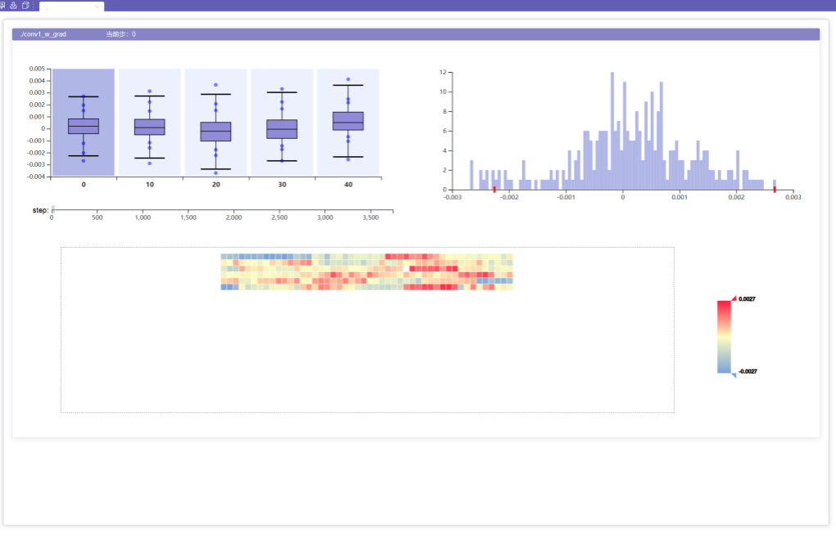This screenshot has height=537, width=836.
Task: Click the heatmap grid of gradient values
Action: click(366, 271)
